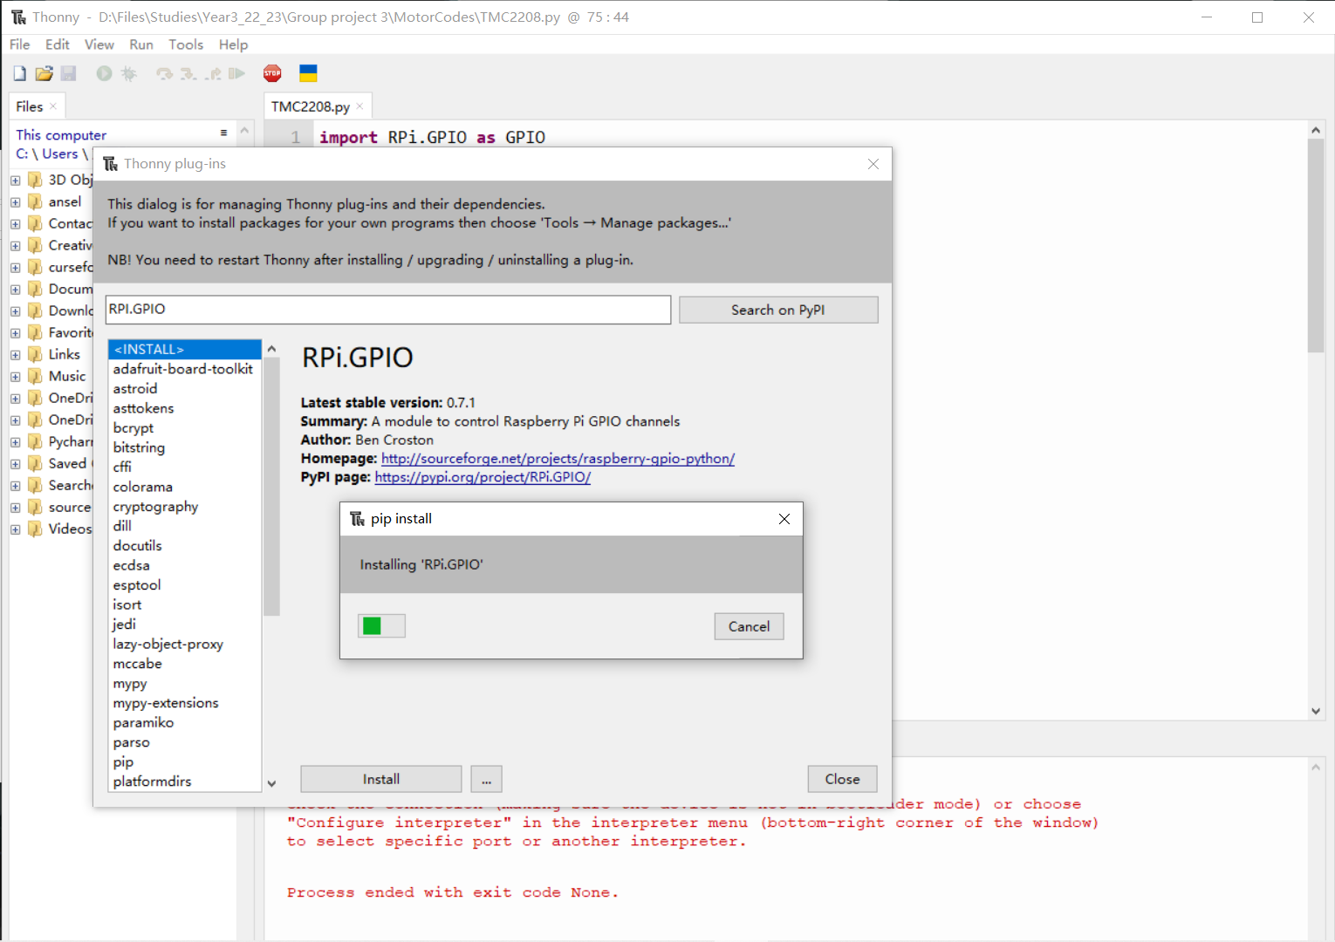
Task: Click the Search on PyPI button
Action: coord(778,310)
